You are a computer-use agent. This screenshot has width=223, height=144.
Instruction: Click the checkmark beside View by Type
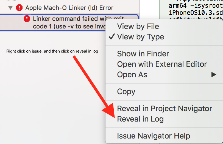click(x=112, y=37)
